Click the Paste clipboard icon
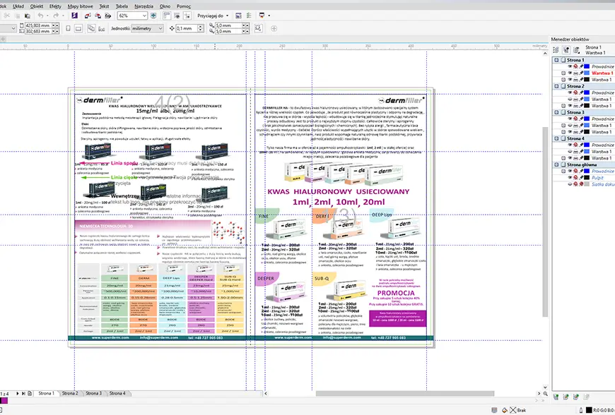Screen dimensions: 615x415 coord(28,16)
